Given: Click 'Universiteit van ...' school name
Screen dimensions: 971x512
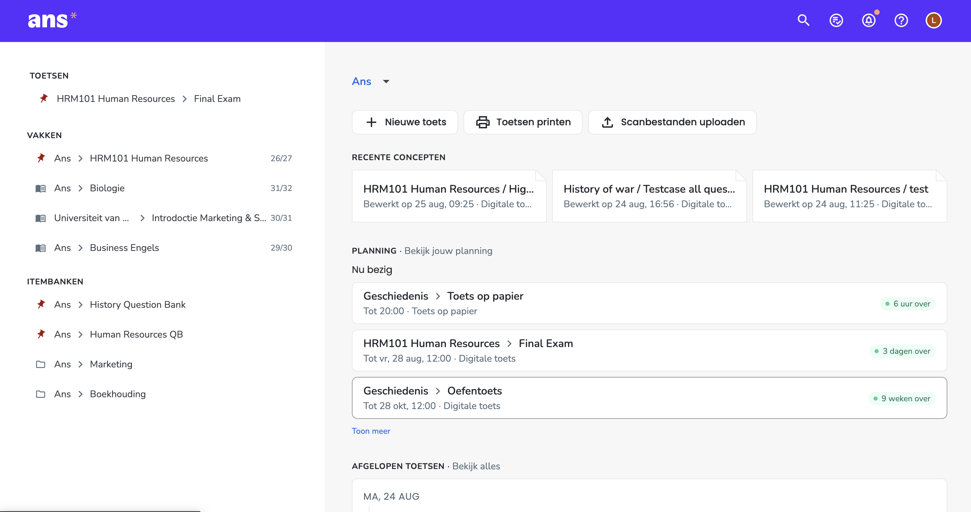Looking at the screenshot, I should [x=92, y=218].
